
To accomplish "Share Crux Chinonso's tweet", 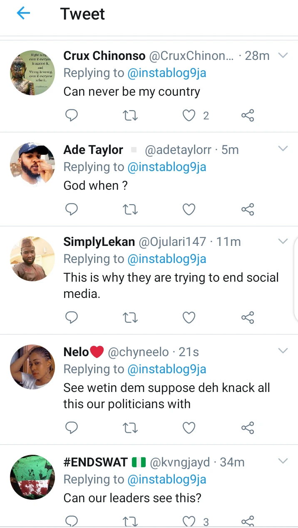I will click(248, 115).
